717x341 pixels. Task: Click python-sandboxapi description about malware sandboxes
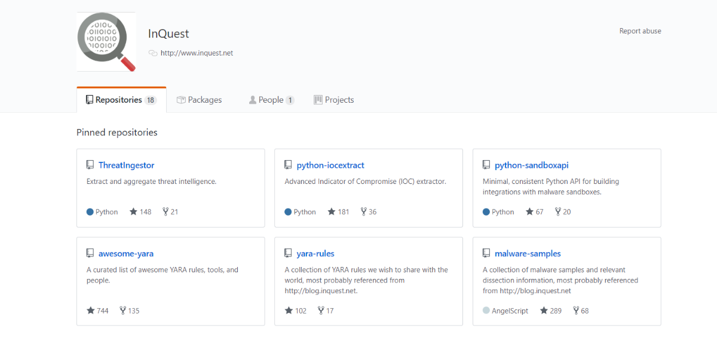[x=551, y=187]
